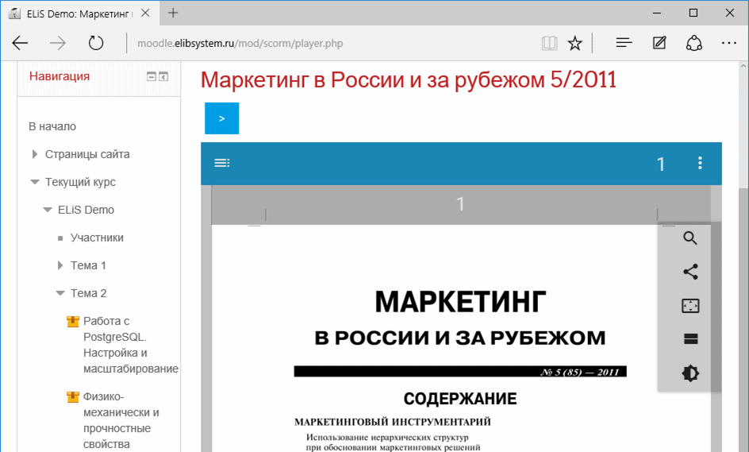Open the three-dot viewer options menu
749x452 pixels.
(700, 163)
